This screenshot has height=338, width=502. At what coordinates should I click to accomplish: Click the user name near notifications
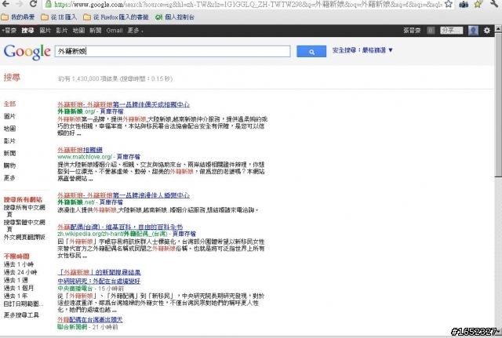click(x=412, y=31)
